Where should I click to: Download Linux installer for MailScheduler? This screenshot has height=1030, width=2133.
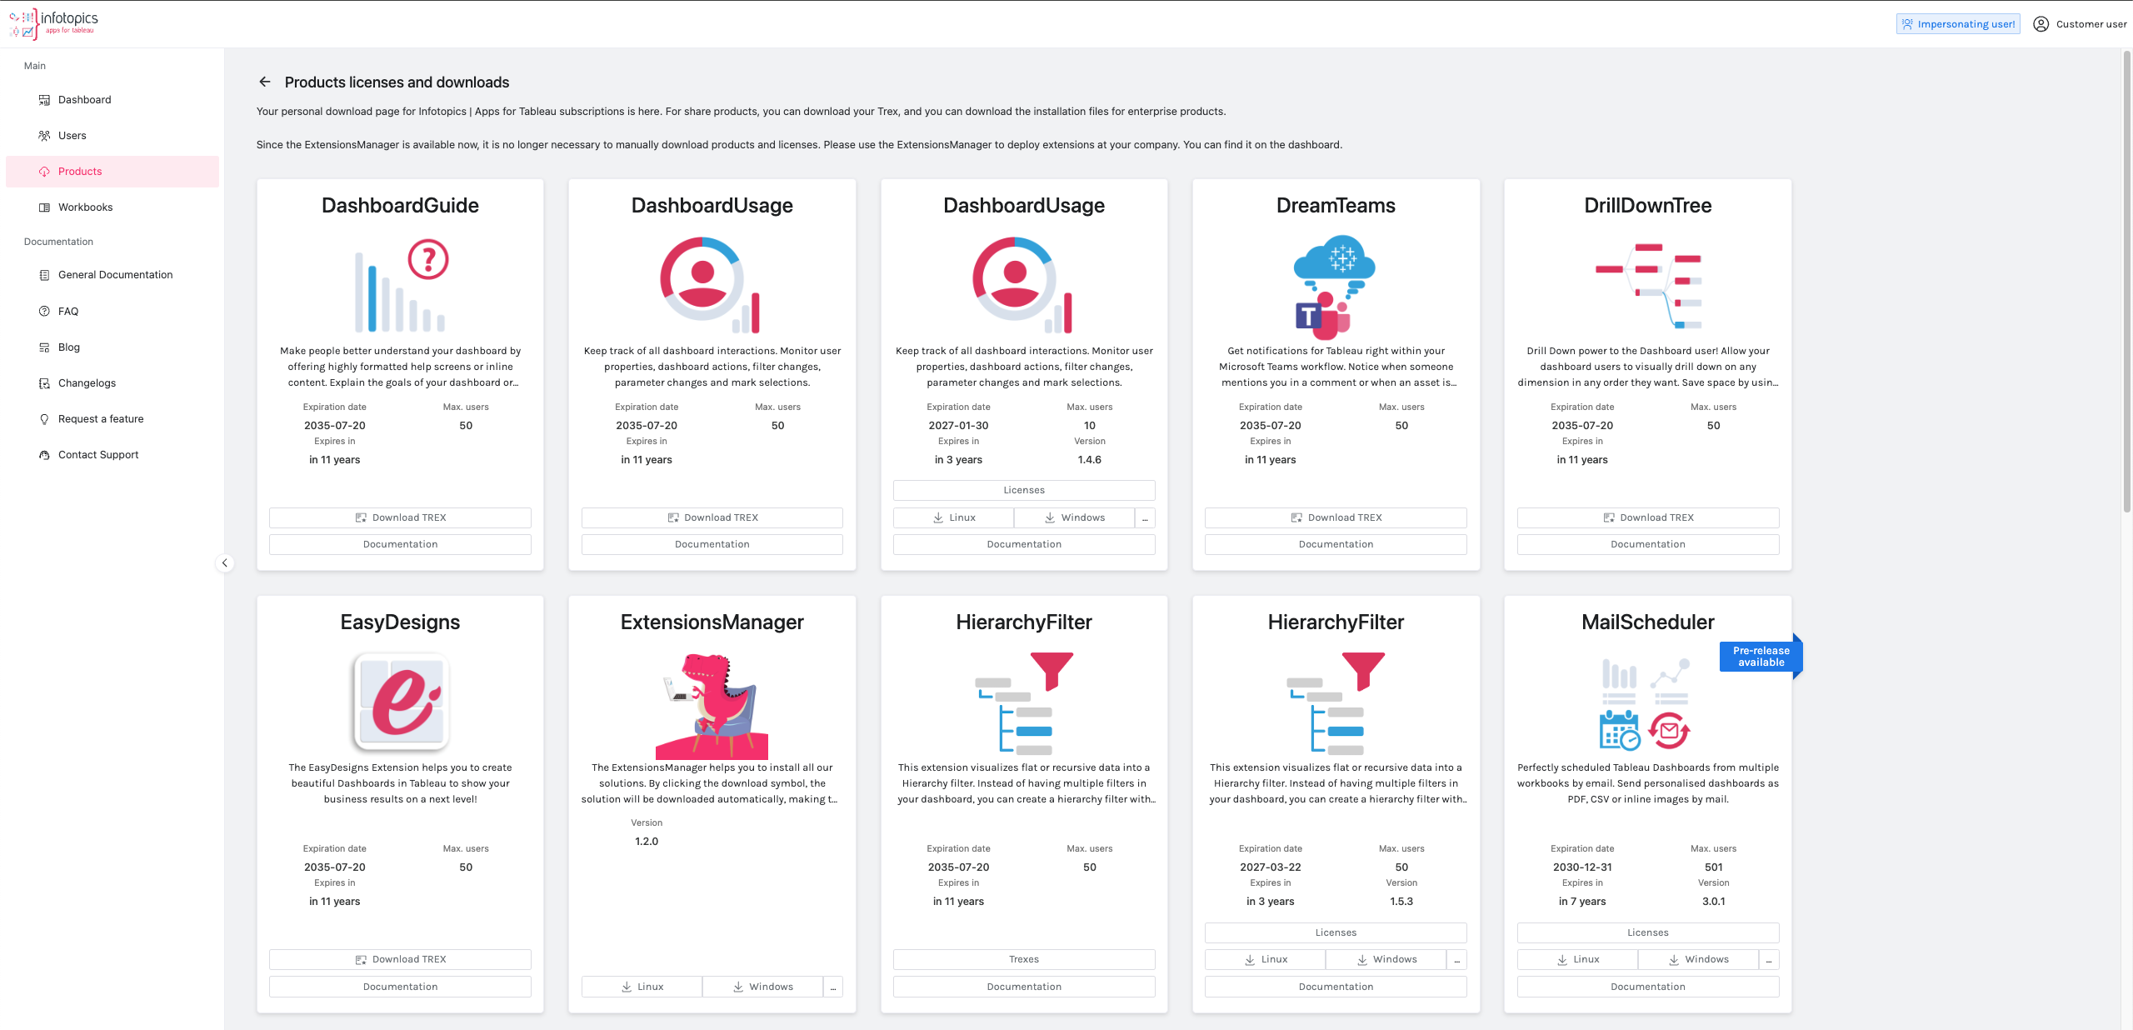tap(1577, 960)
